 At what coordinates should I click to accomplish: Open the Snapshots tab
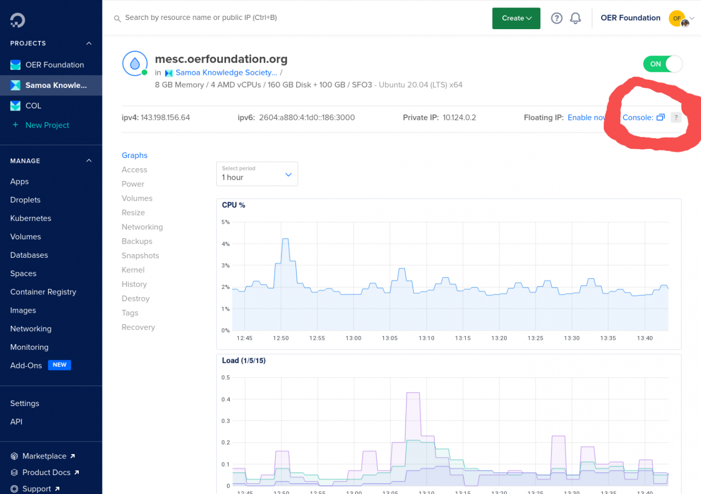click(x=140, y=256)
